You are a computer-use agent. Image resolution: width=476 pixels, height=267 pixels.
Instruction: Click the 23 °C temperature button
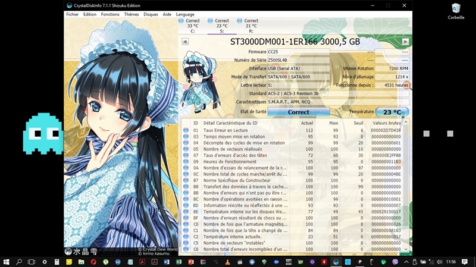392,112
